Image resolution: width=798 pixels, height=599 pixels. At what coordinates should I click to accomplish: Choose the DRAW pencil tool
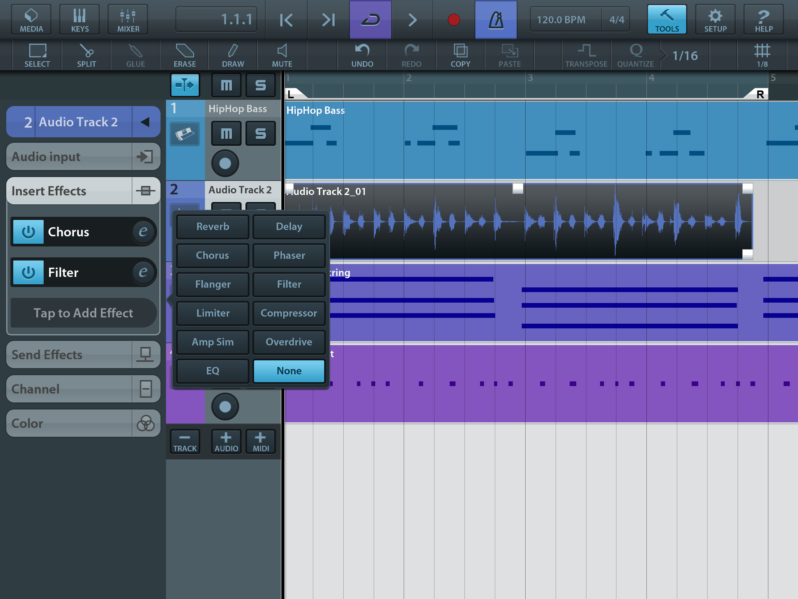tap(233, 55)
